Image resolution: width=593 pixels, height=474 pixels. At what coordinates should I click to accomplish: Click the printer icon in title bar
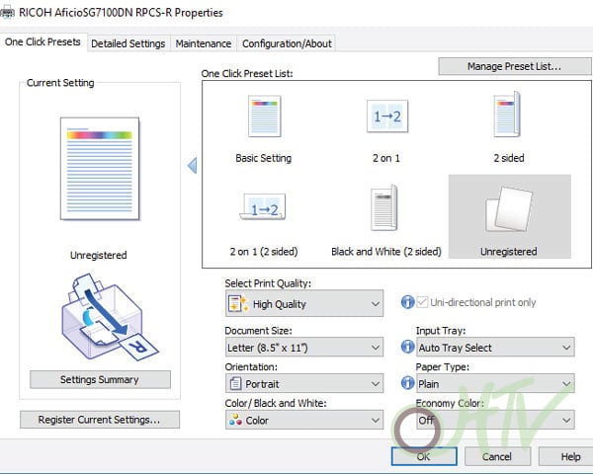7,13
